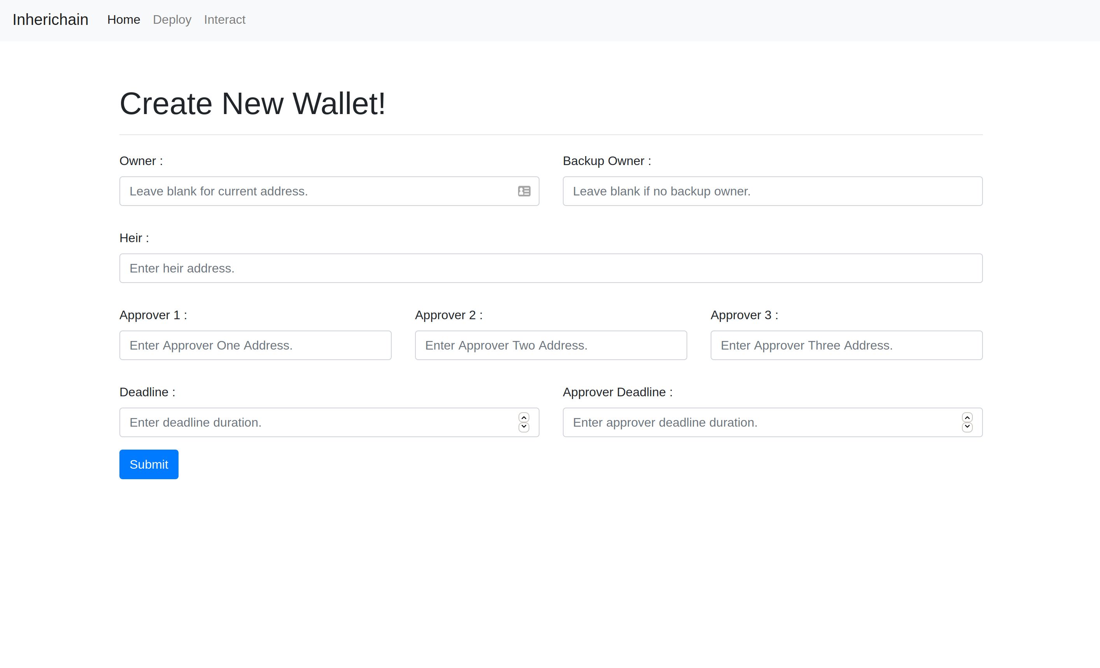
Task: Select the Approver Three Address field
Action: point(846,345)
